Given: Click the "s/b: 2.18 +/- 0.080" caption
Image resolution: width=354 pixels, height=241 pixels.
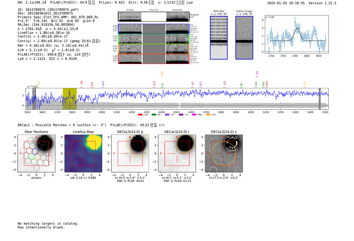Looking at the screenshot, I should click(x=83, y=178).
